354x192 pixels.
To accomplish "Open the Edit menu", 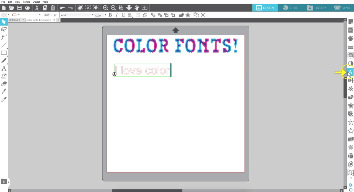I will coord(10,2).
